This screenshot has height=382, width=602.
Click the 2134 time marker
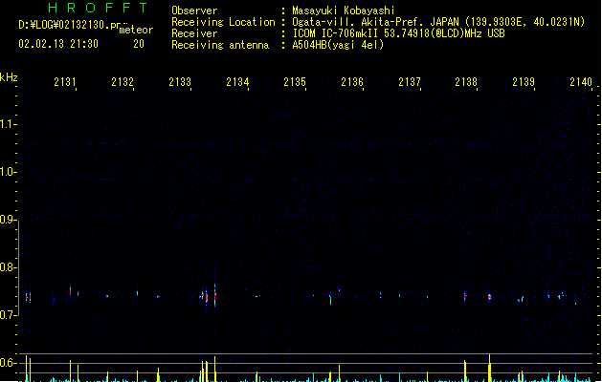coord(237,81)
